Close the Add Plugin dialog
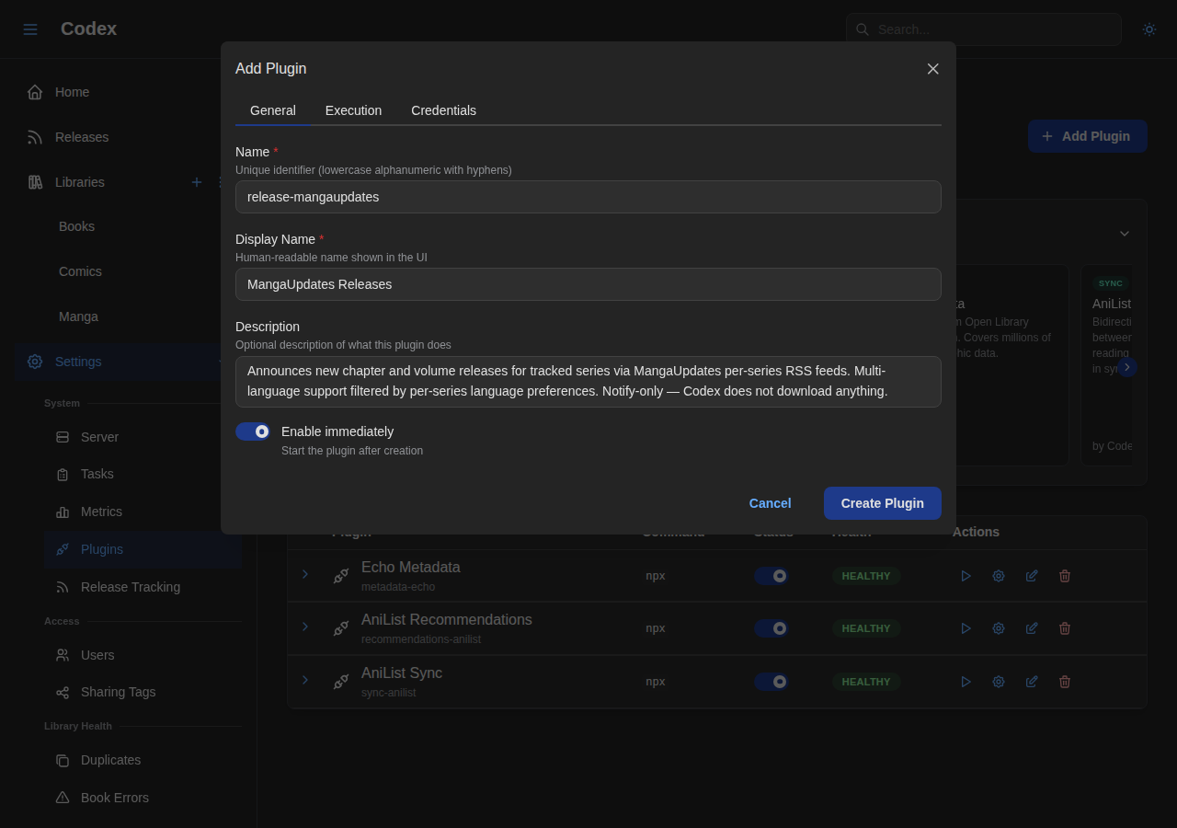 [x=933, y=69]
